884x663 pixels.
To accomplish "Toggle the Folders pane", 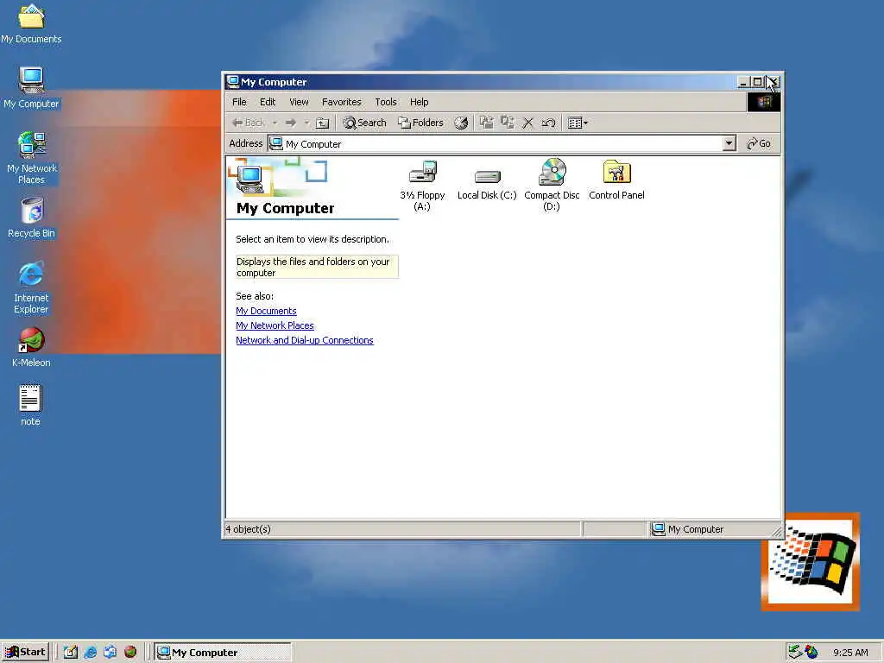I will 420,123.
